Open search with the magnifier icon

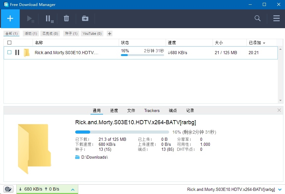click(x=257, y=18)
